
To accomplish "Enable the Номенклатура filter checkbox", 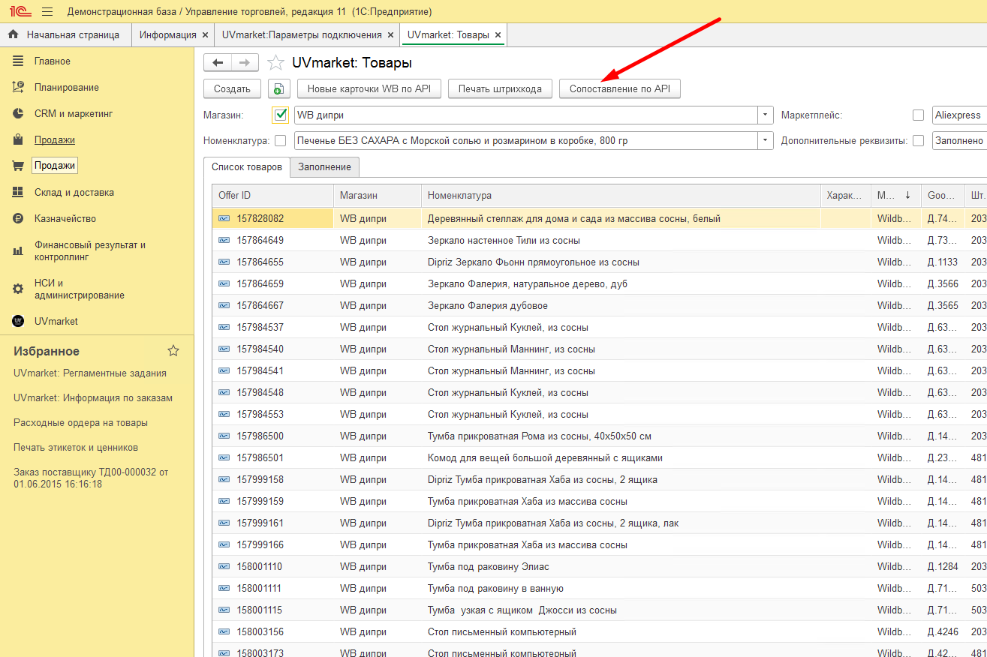I will click(x=281, y=140).
